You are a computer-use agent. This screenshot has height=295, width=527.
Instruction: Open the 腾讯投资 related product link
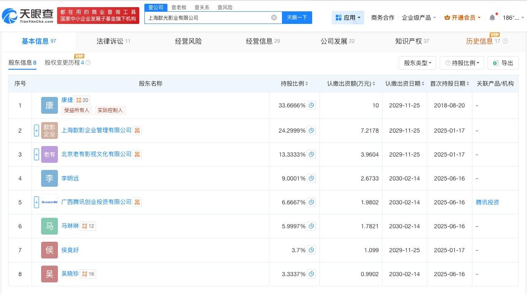pyautogui.click(x=488, y=202)
